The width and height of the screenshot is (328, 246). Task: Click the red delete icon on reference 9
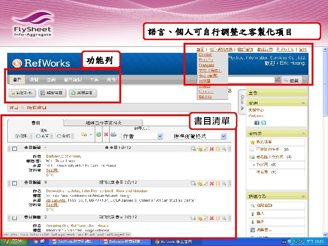tap(212, 184)
